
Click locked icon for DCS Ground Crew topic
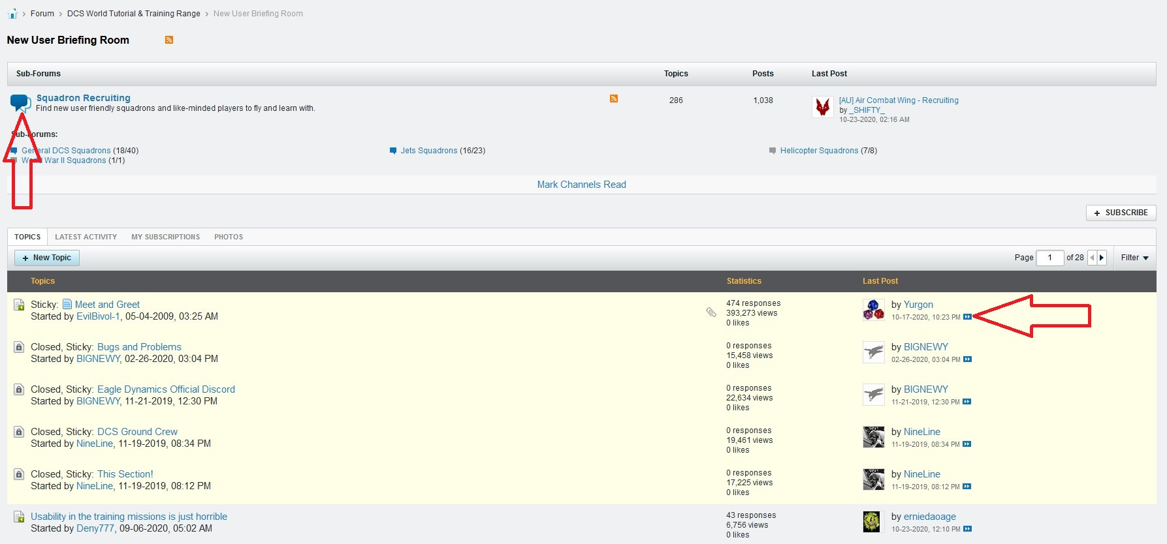(19, 432)
